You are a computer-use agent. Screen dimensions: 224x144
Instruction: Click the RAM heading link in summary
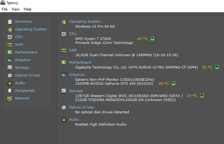73,50
